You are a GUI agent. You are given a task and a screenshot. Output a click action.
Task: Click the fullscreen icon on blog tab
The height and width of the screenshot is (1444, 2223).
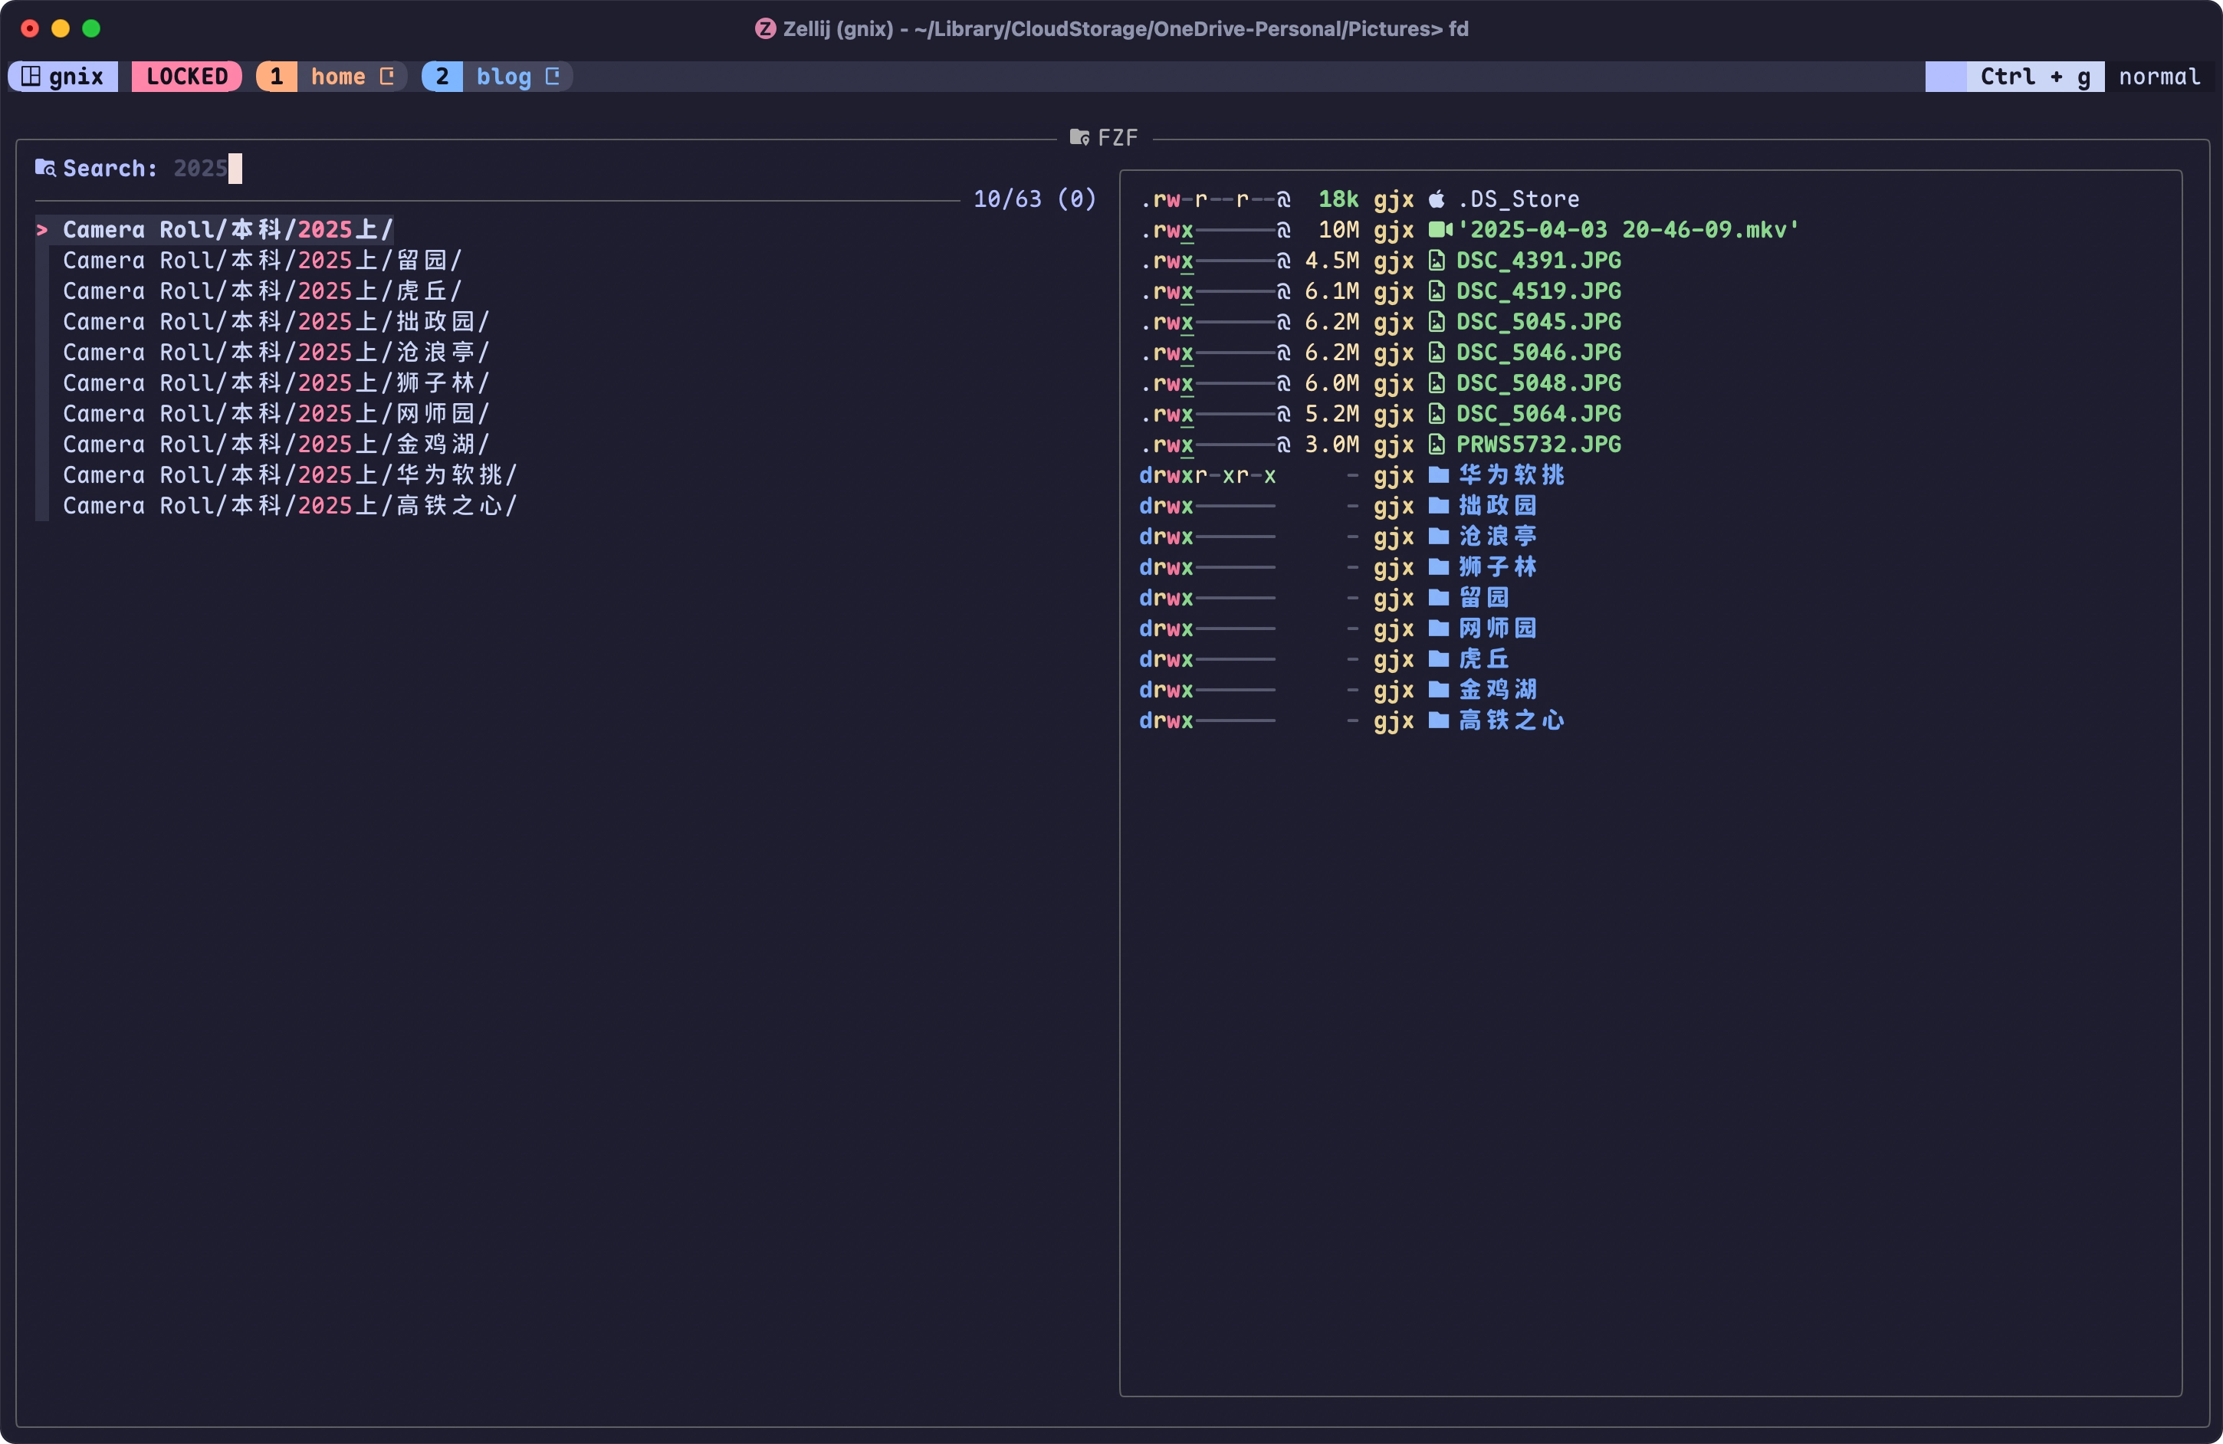tap(553, 77)
